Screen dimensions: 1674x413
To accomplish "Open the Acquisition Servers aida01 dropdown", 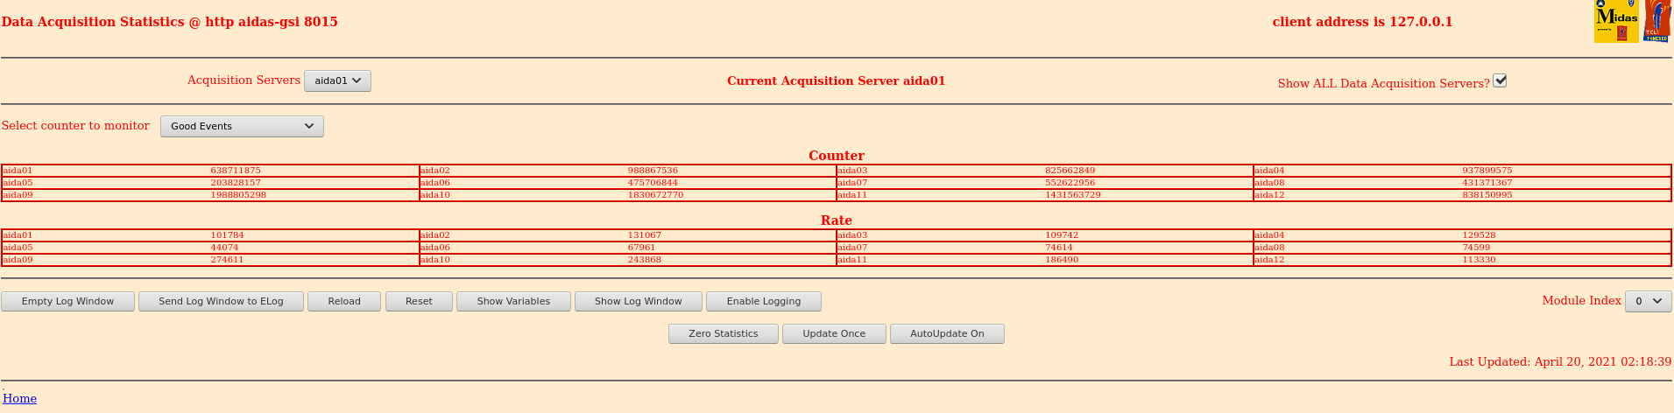I will [337, 80].
